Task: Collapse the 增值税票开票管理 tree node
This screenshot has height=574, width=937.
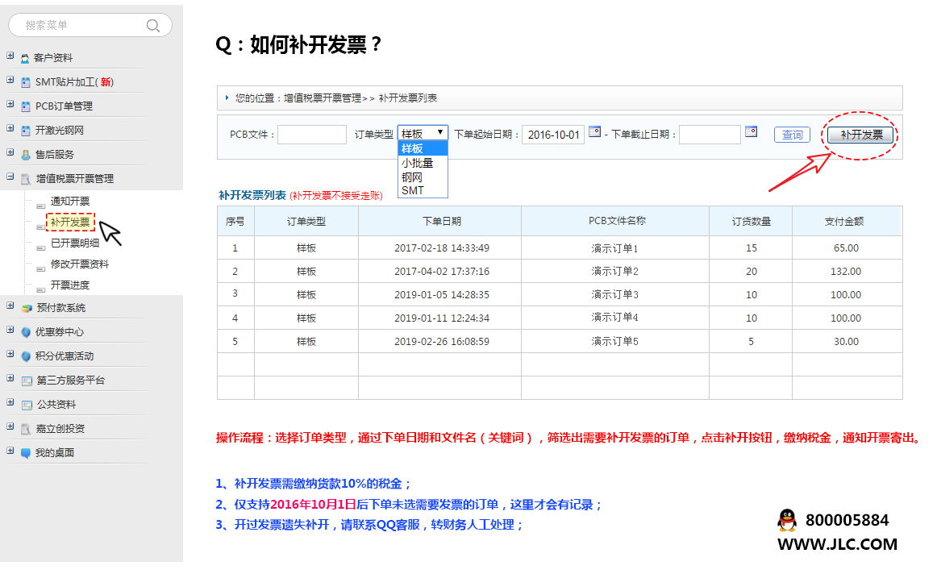Action: click(10, 177)
